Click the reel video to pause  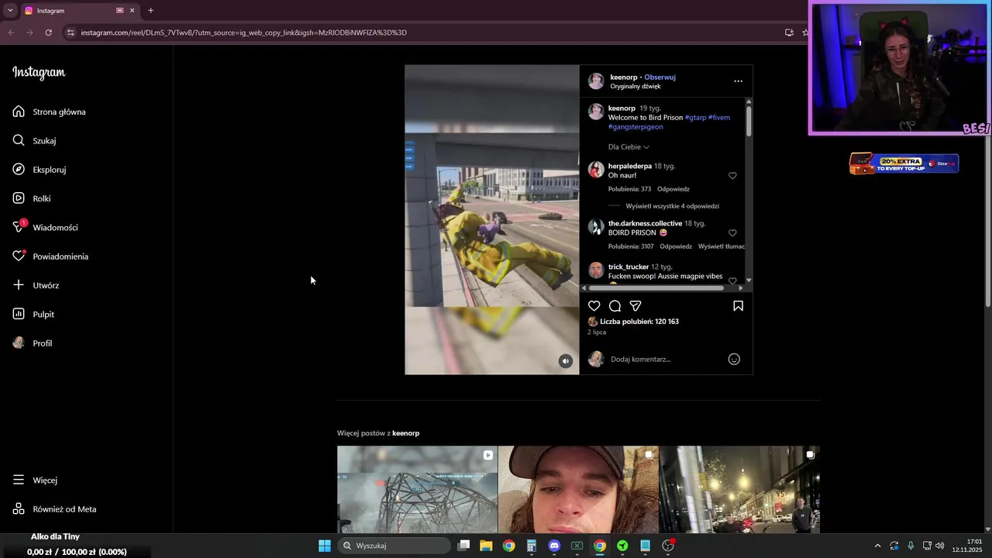492,219
